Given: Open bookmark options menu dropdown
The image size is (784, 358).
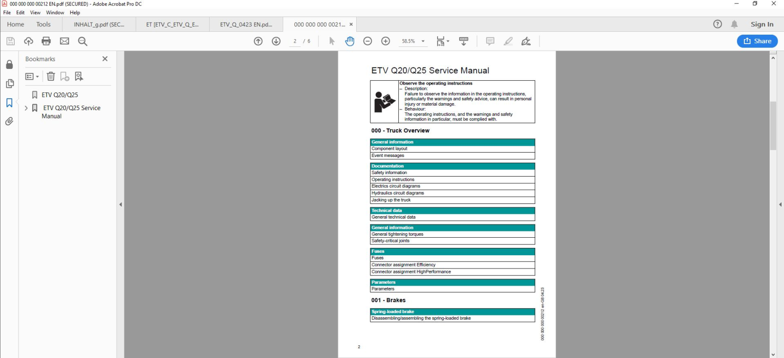Looking at the screenshot, I should (x=32, y=76).
